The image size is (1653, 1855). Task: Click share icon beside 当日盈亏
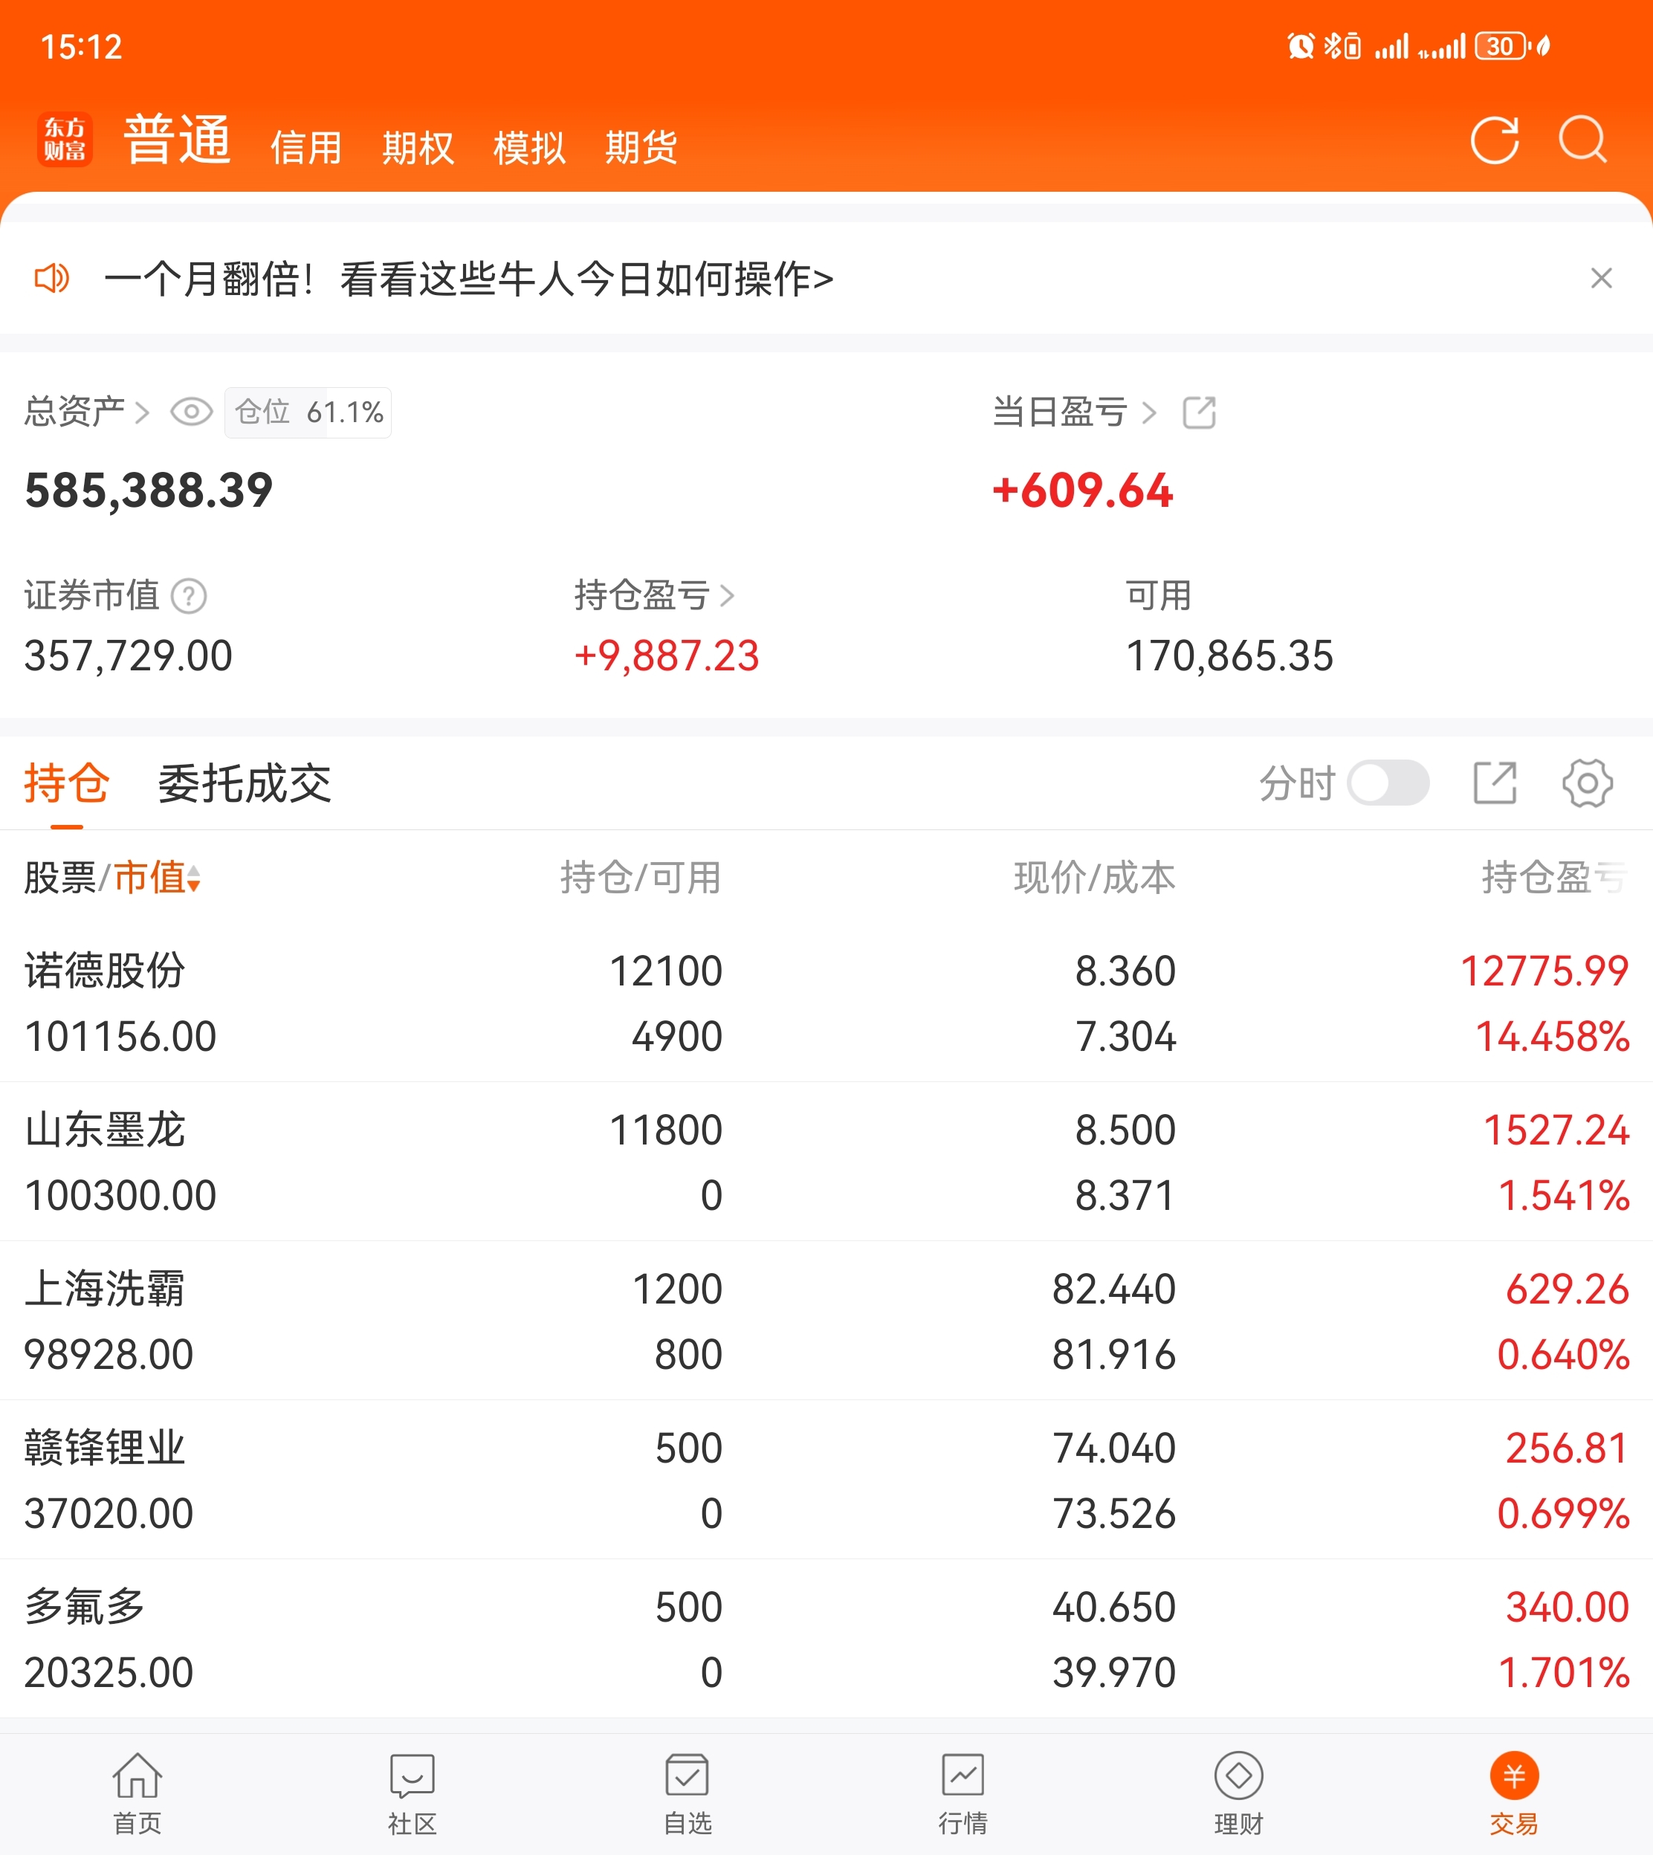point(1199,412)
